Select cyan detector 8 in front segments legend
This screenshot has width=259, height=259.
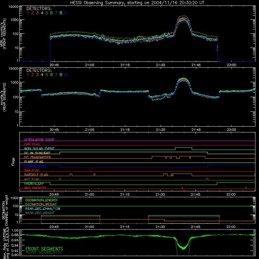click(x=61, y=13)
